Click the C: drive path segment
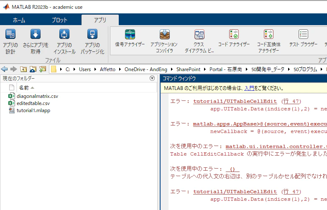 pyautogui.click(x=68, y=69)
